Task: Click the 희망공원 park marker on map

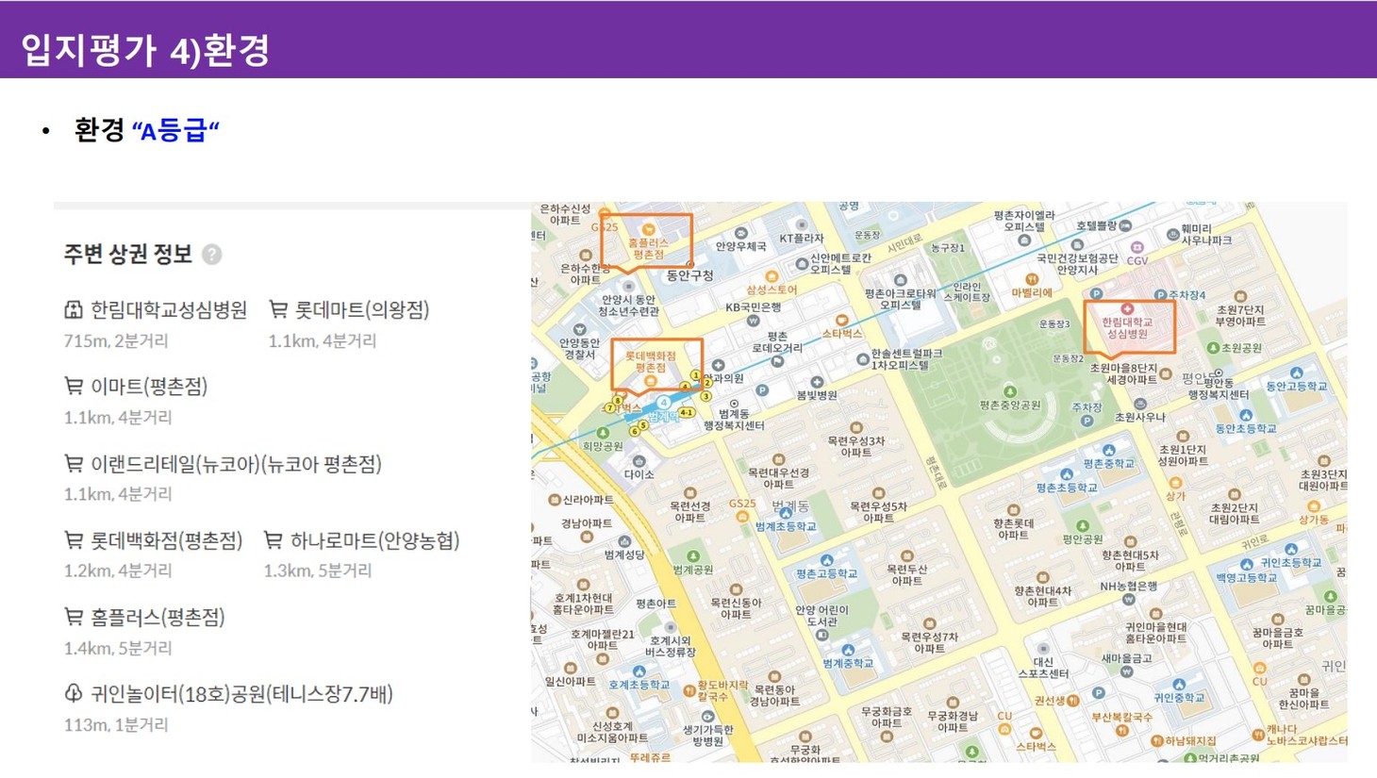Action: click(603, 433)
